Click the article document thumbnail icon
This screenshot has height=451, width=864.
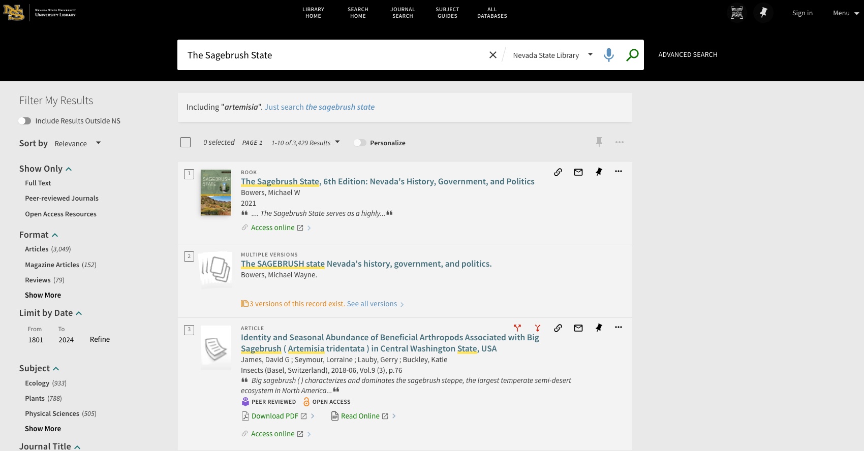tap(216, 347)
